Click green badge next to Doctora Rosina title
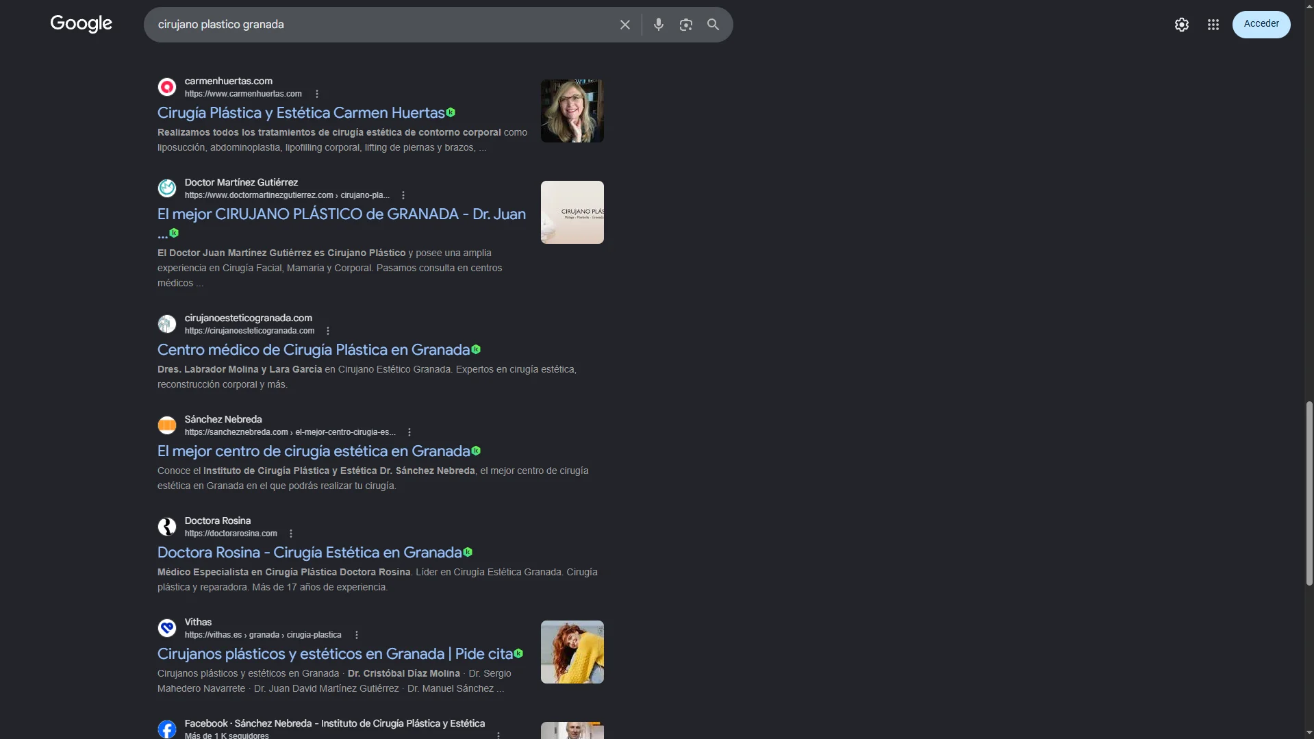 tap(468, 552)
